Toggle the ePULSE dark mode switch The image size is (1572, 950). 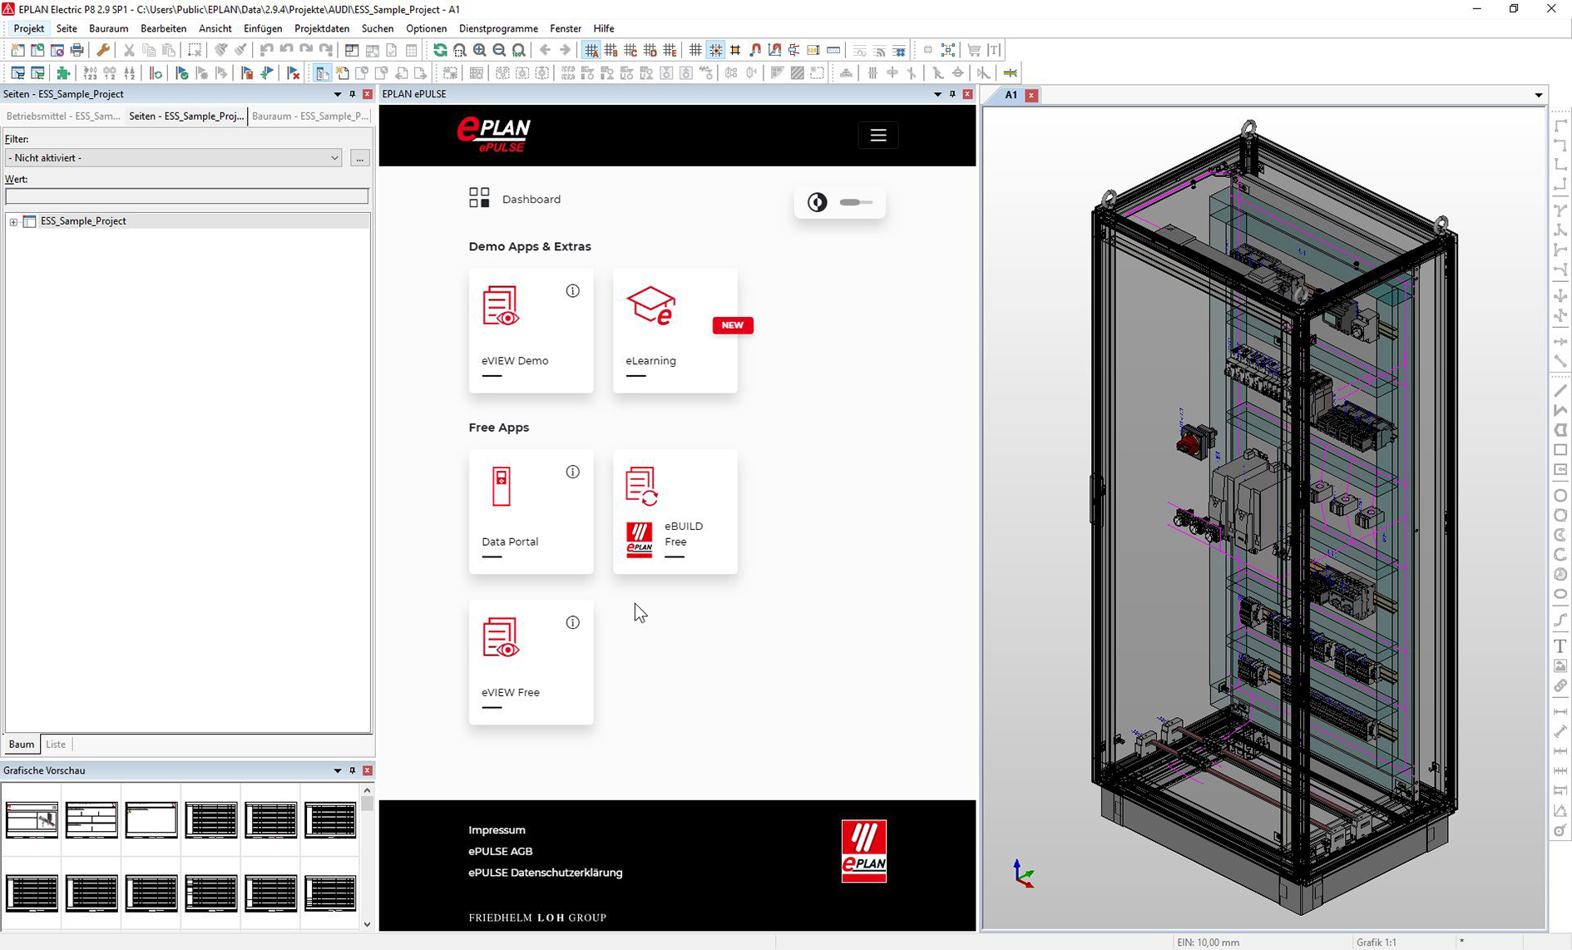[855, 202]
